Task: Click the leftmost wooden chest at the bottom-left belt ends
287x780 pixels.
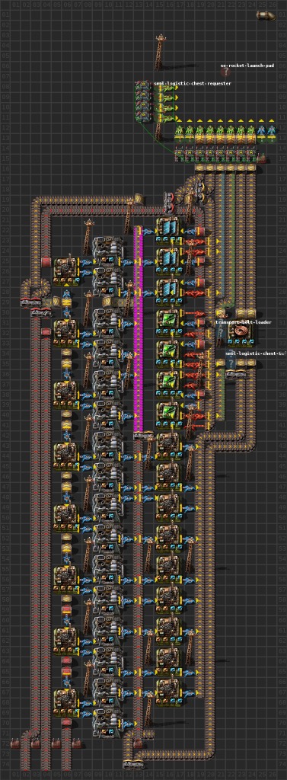Action: (15, 744)
